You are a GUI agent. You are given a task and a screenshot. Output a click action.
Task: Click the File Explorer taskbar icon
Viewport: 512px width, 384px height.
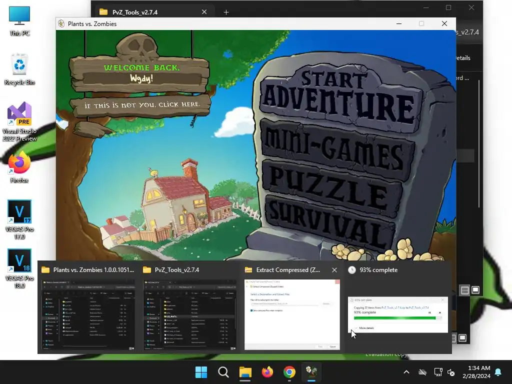click(245, 372)
